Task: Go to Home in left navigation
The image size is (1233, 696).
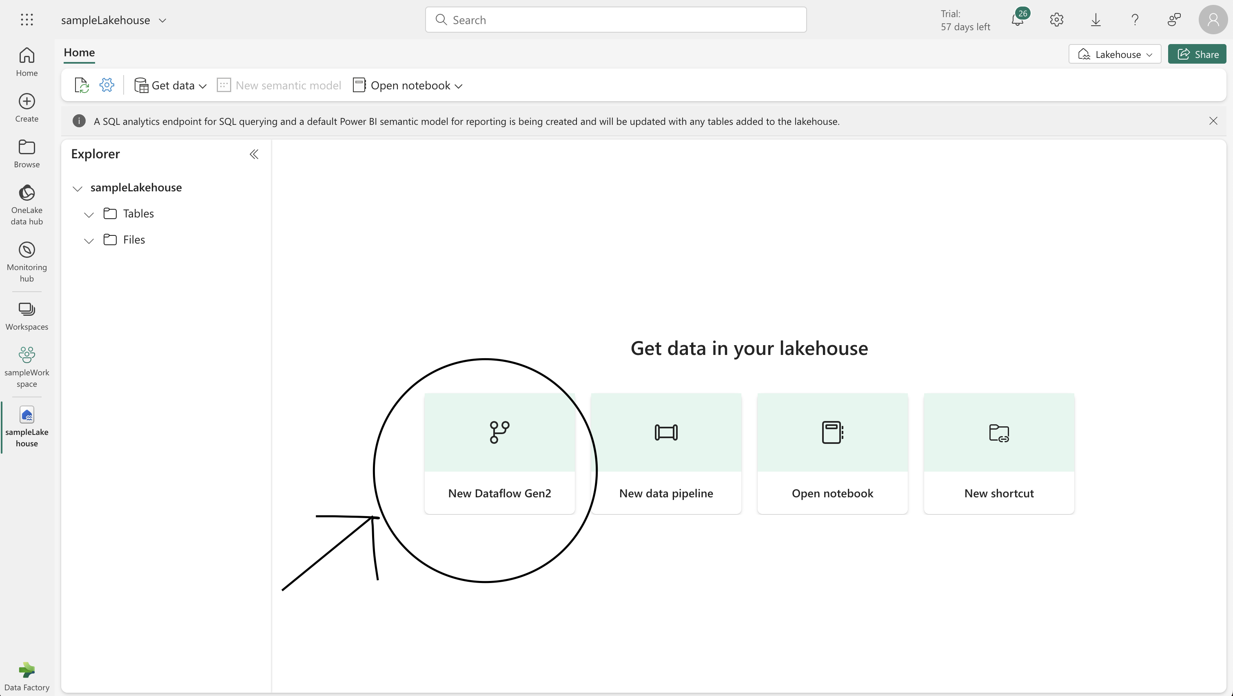Action: (27, 62)
